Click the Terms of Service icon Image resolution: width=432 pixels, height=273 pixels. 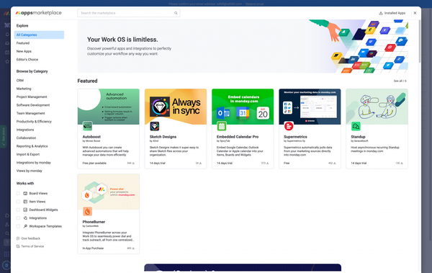[x=18, y=246]
